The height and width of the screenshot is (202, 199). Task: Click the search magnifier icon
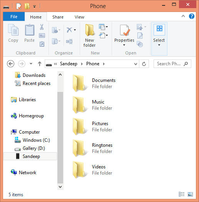(x=186, y=64)
